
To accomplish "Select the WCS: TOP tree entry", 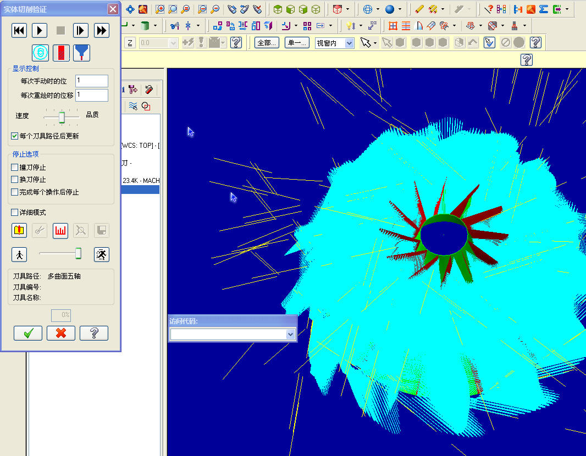I will pyautogui.click(x=141, y=145).
